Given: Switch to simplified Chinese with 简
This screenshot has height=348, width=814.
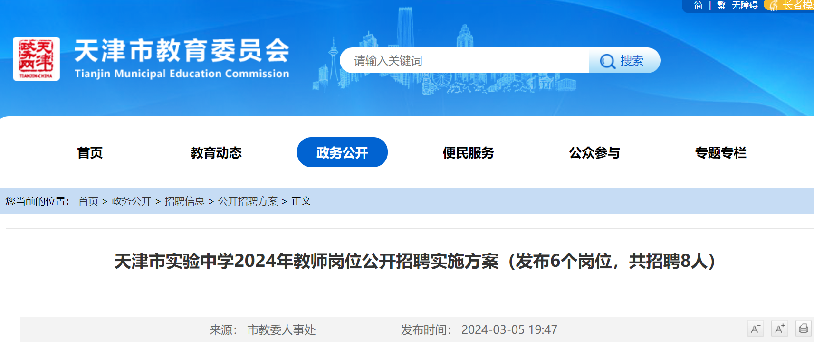Looking at the screenshot, I should click(x=698, y=5).
